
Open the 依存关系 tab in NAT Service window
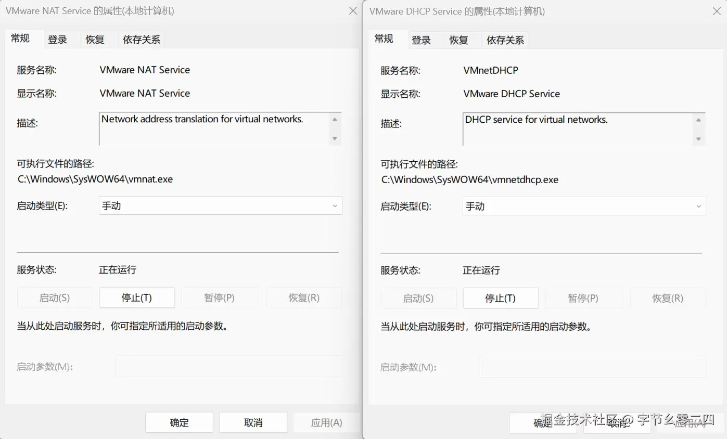(142, 40)
